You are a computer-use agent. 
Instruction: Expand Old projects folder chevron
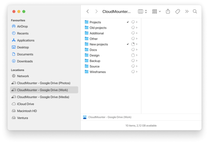tap(137, 28)
